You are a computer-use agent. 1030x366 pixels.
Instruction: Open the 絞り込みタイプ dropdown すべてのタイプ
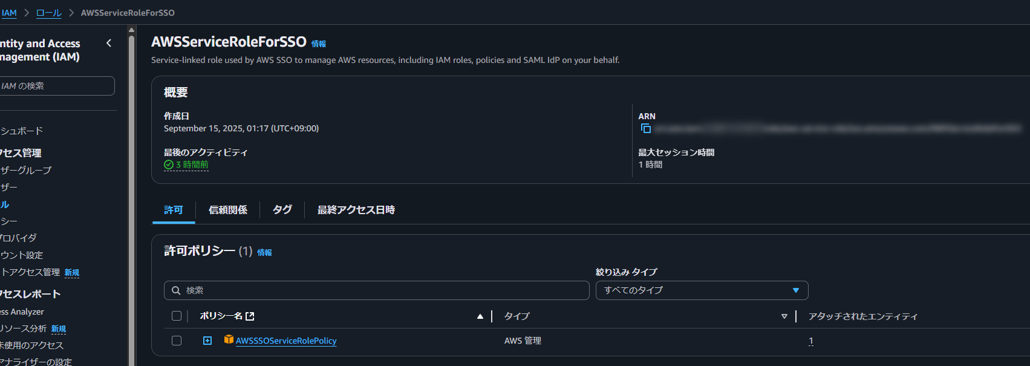click(702, 290)
